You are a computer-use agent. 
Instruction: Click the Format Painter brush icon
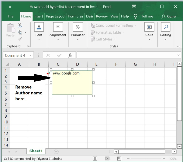point(20,39)
